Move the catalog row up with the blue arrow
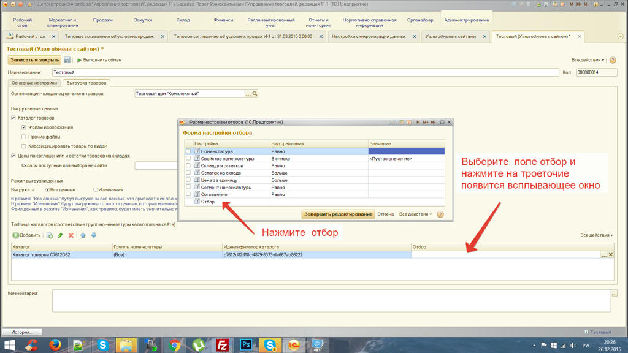The image size is (628, 353). (83, 235)
